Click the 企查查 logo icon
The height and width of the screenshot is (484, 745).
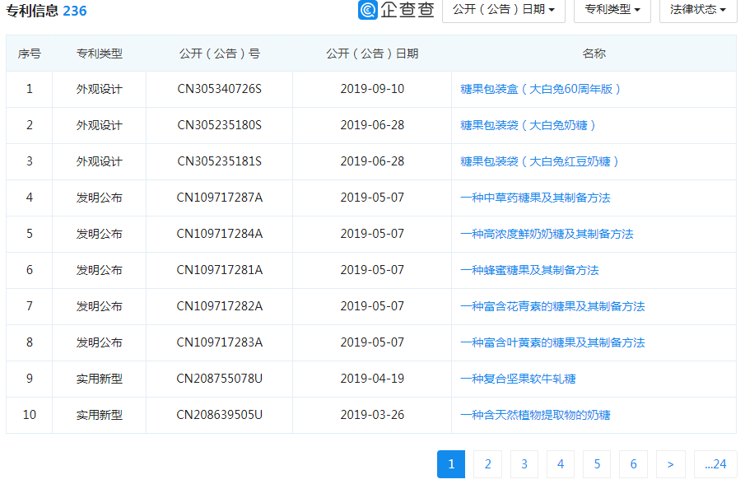tap(368, 10)
